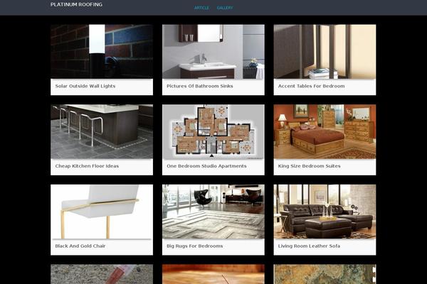Viewport: 427px width, 284px height.
Task: Click the One Bedroom Studio Apartments caption
Action: click(x=206, y=166)
